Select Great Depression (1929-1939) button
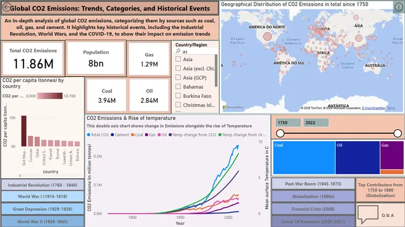Screen dimensions: 405x227 pos(42,209)
